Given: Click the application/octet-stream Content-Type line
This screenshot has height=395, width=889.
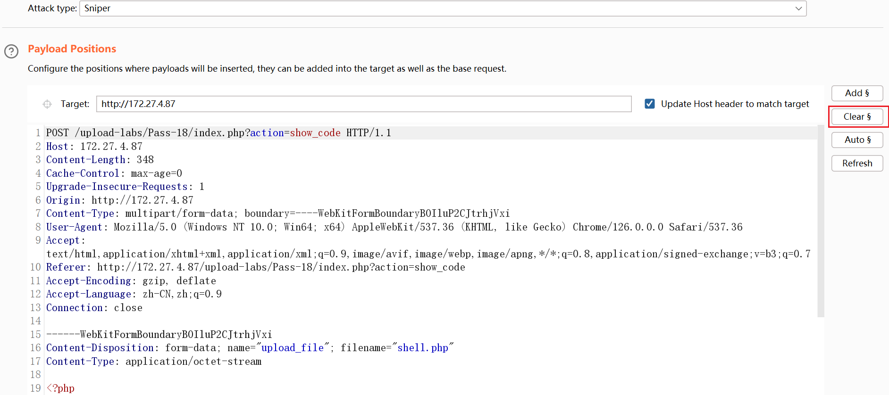Looking at the screenshot, I should tap(154, 362).
